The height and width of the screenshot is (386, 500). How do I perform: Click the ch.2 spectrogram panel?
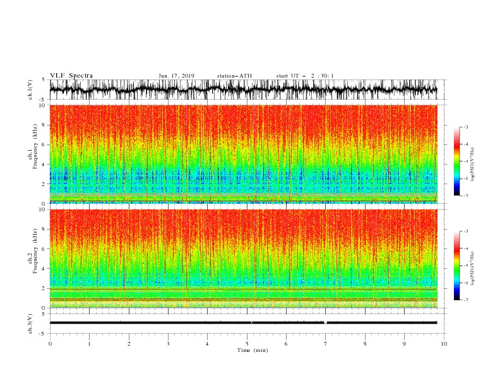[x=243, y=259]
